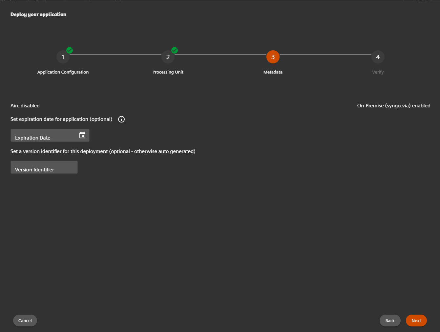Click the On-Premise (syngo.via) enabled status
440x332 pixels.
(x=393, y=105)
